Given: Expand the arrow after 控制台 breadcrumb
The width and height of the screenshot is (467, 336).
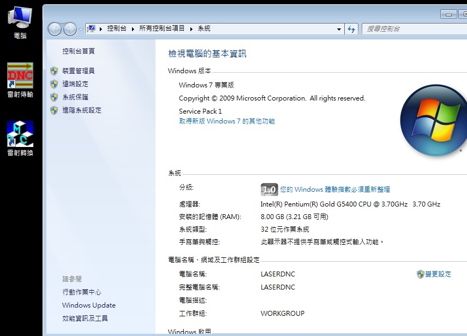Looking at the screenshot, I should [x=133, y=29].
